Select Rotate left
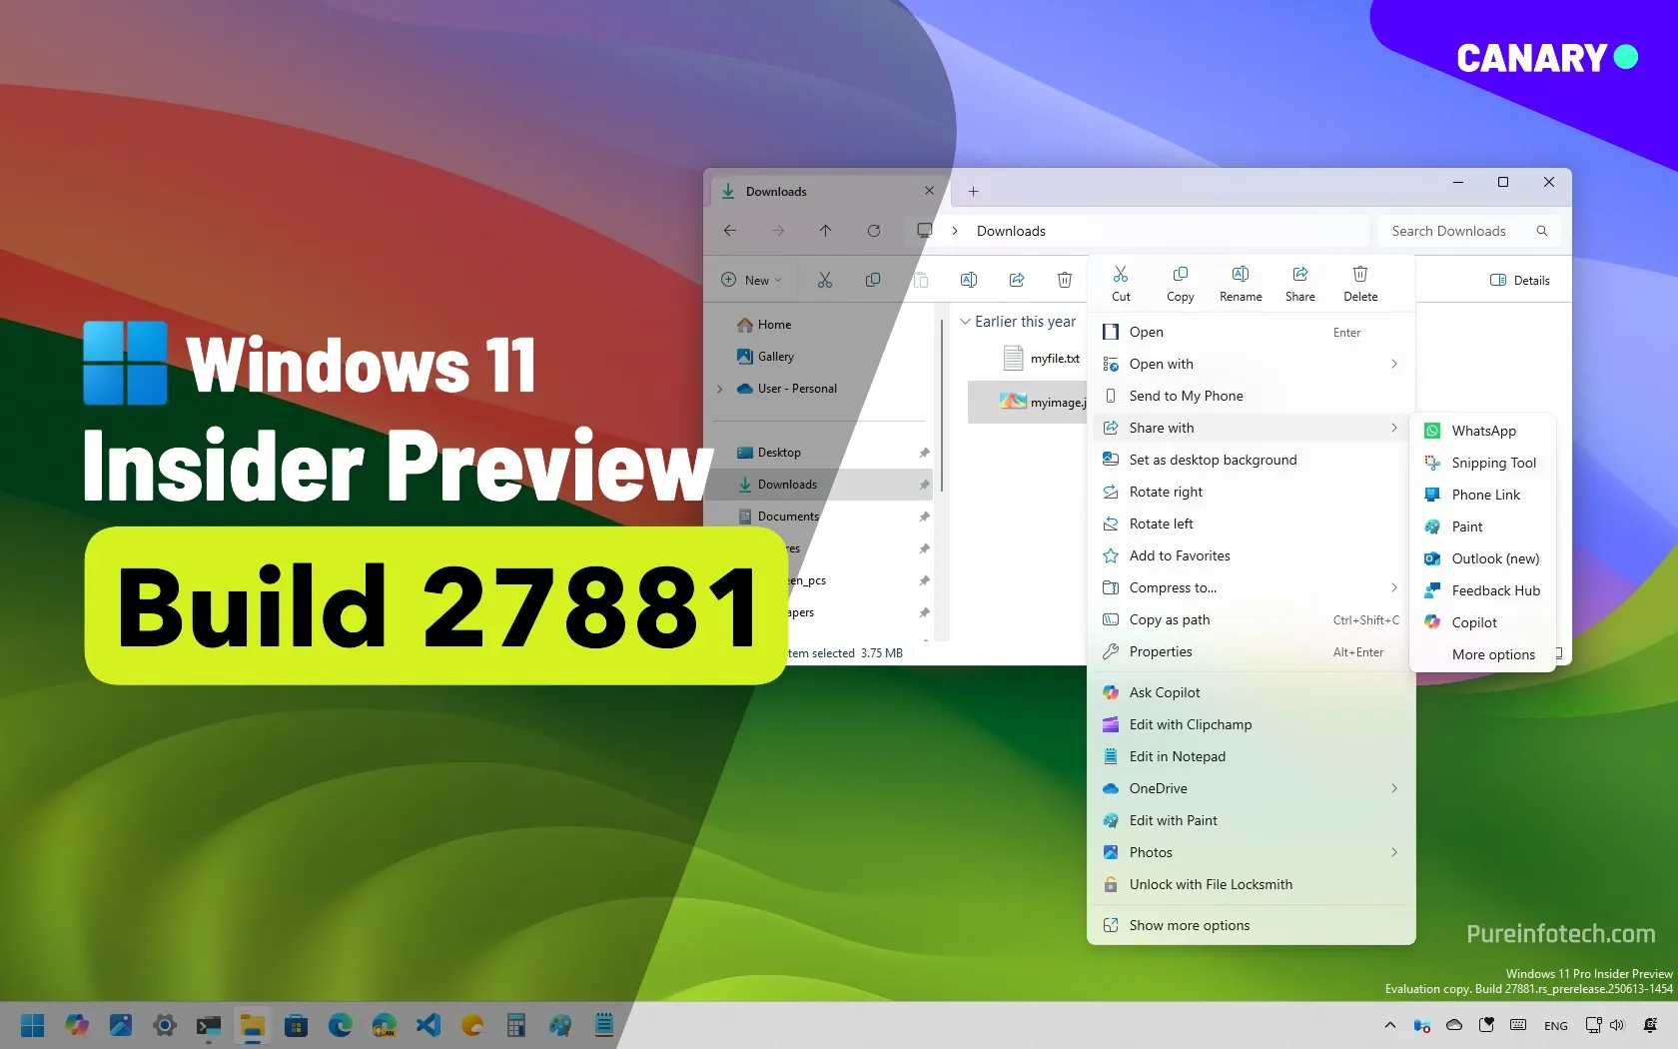This screenshot has height=1049, width=1678. pos(1252,524)
